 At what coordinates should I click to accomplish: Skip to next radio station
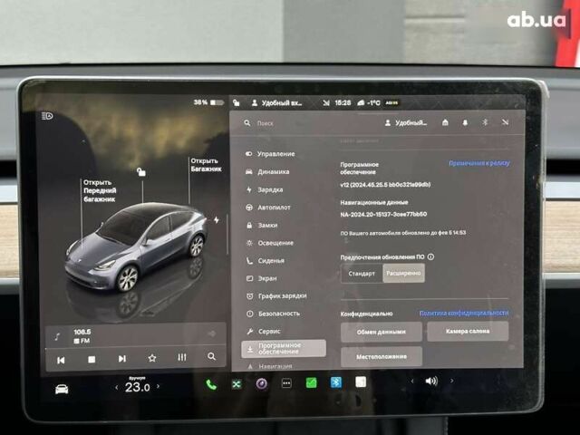(122, 359)
